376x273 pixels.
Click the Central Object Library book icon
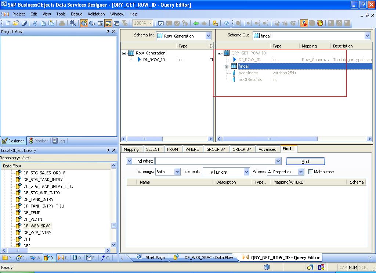point(92,23)
